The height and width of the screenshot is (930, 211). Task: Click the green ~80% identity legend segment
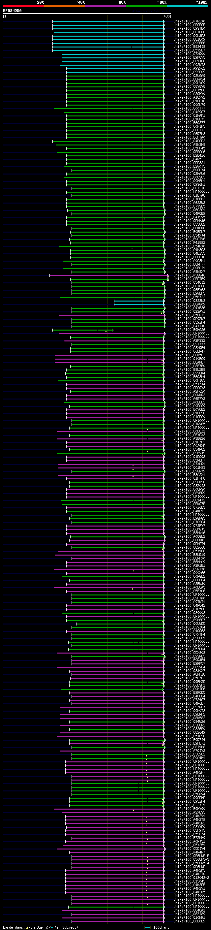(x=146, y=6)
